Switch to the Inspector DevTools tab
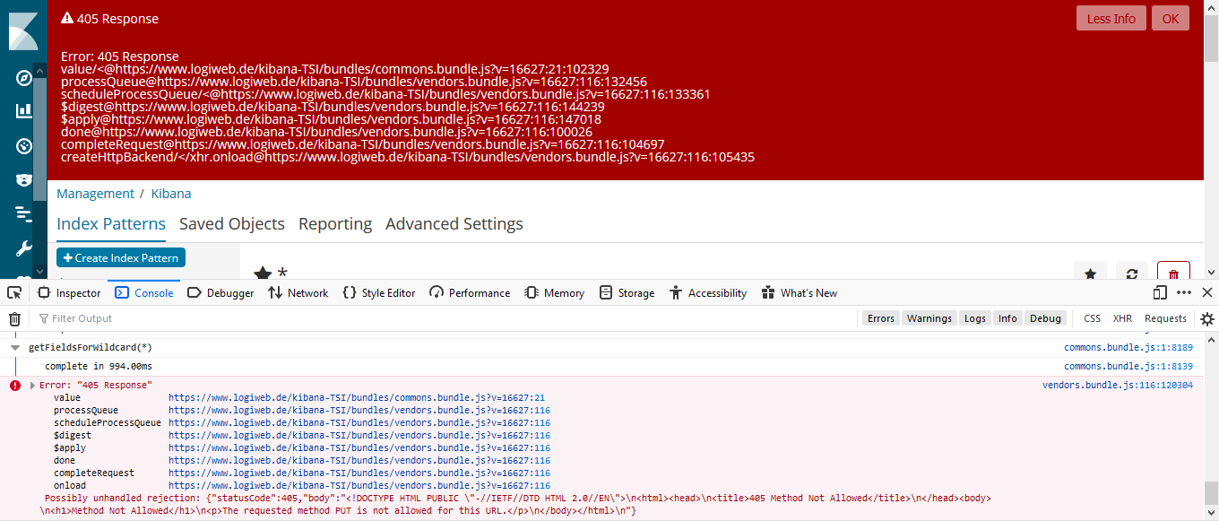The image size is (1219, 521). point(69,292)
